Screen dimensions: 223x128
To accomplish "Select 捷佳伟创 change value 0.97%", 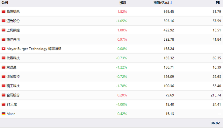I will click(x=122, y=39).
